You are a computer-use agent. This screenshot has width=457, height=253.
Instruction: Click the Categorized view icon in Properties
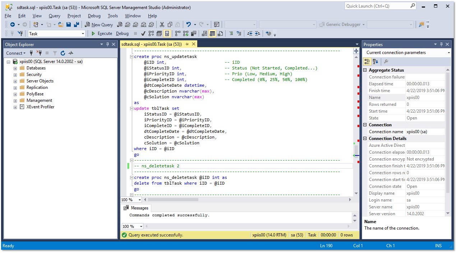tap(367, 62)
